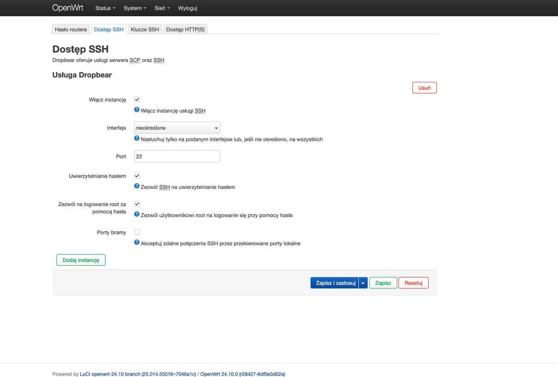Switch to the Hasło routera tab
This screenshot has width=558, height=377.
(x=71, y=30)
